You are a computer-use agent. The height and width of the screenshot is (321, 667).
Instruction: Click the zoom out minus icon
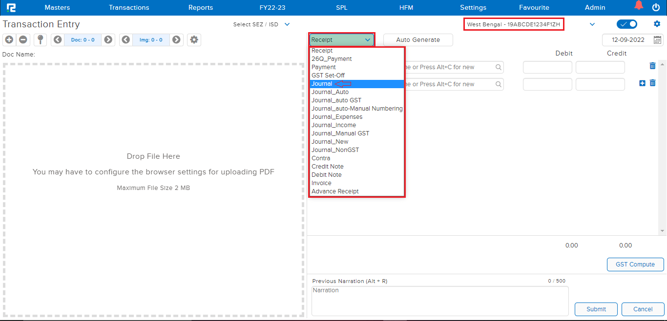[23, 40]
